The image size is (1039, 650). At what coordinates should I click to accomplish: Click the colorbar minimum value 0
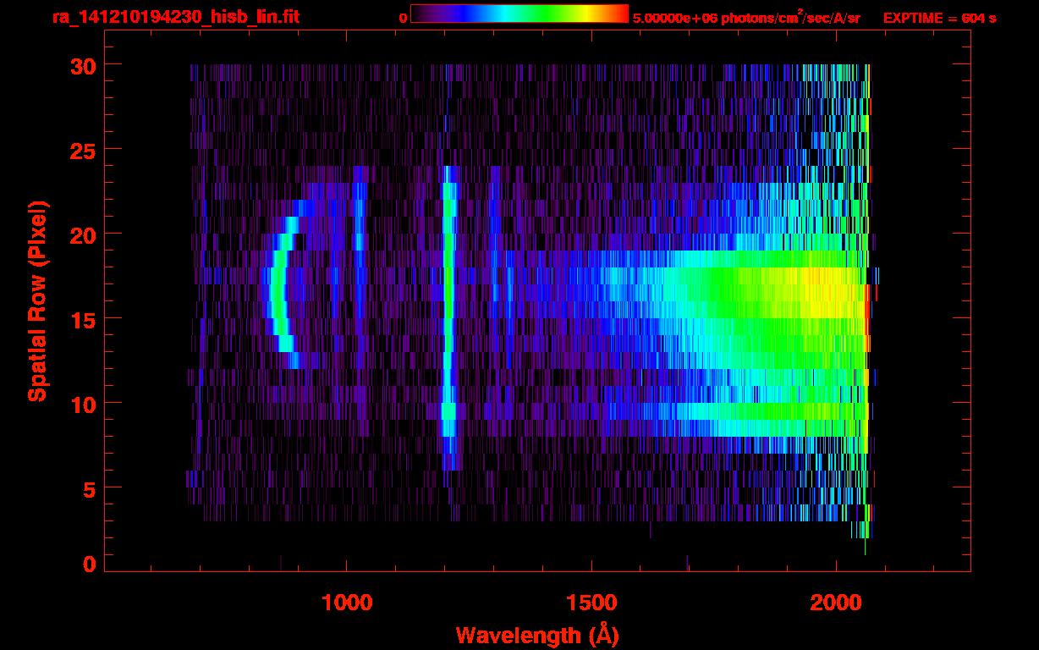coord(404,18)
